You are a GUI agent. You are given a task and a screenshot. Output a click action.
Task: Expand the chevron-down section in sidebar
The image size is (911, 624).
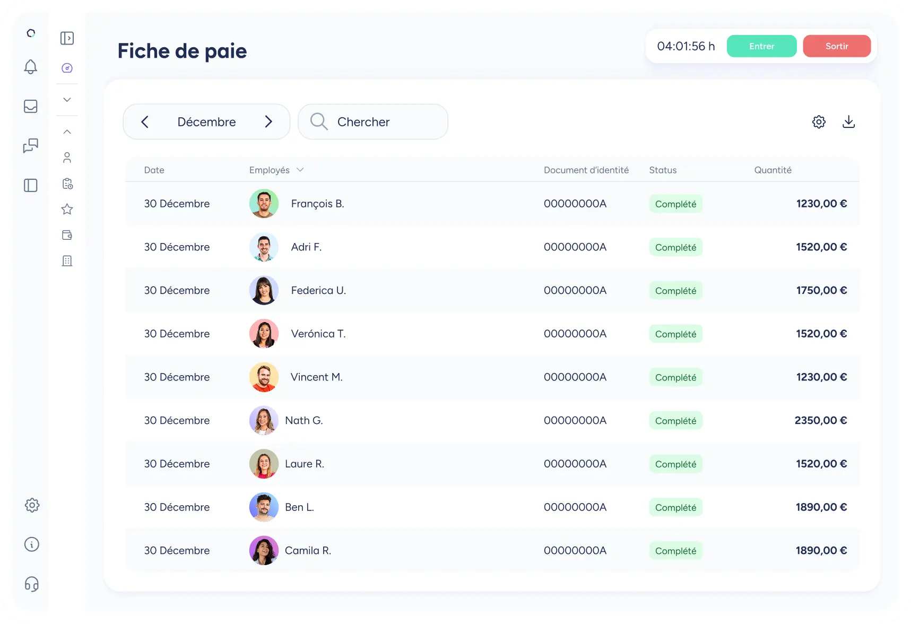pos(67,100)
